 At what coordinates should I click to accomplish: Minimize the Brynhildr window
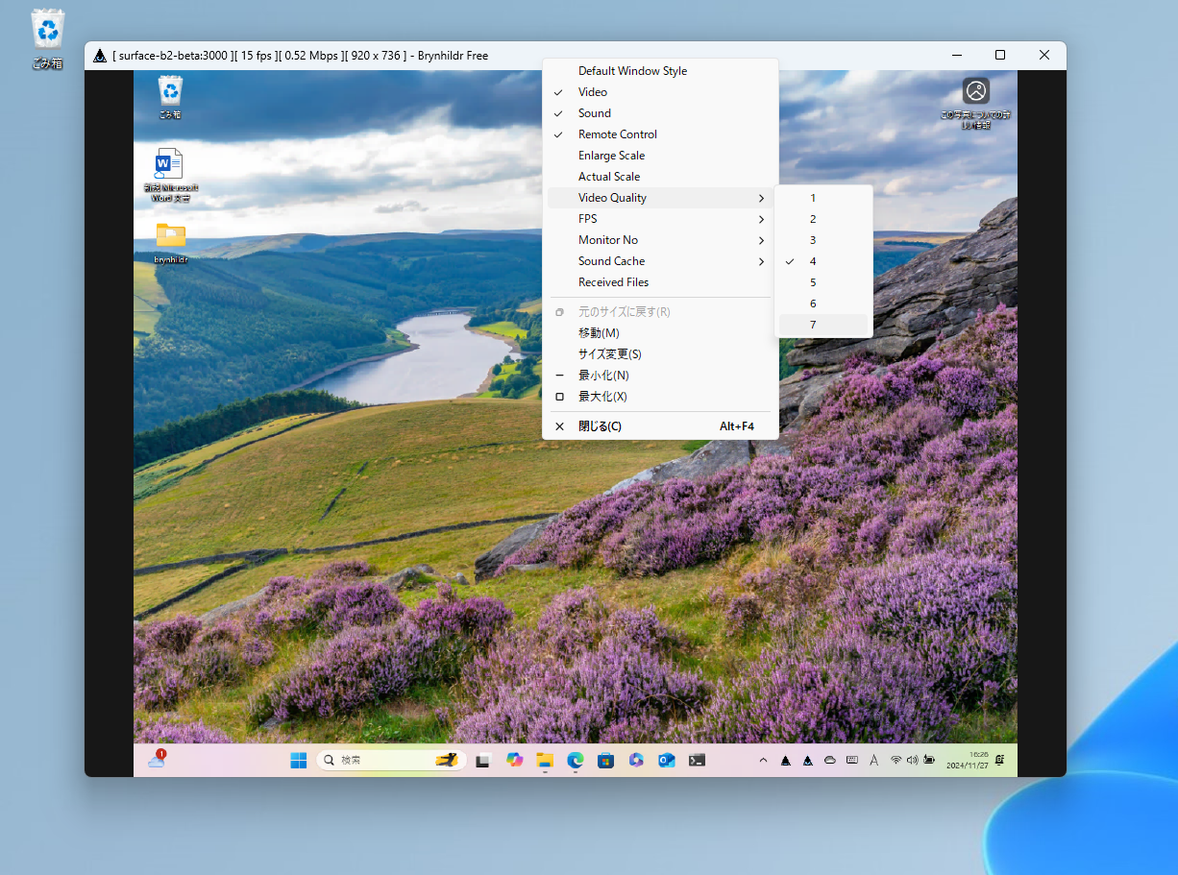pos(956,56)
